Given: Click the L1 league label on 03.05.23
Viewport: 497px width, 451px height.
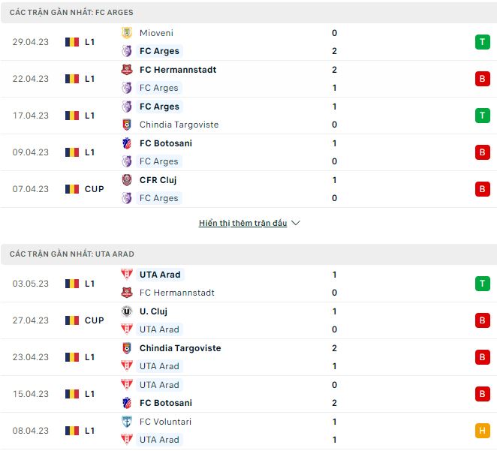Looking at the screenshot, I should (x=89, y=284).
